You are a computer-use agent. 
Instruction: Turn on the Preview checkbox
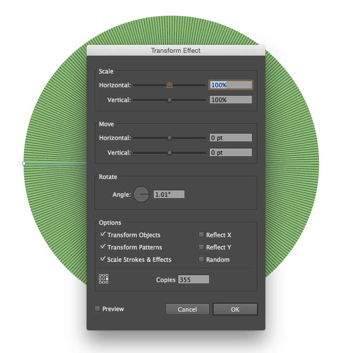tap(97, 309)
